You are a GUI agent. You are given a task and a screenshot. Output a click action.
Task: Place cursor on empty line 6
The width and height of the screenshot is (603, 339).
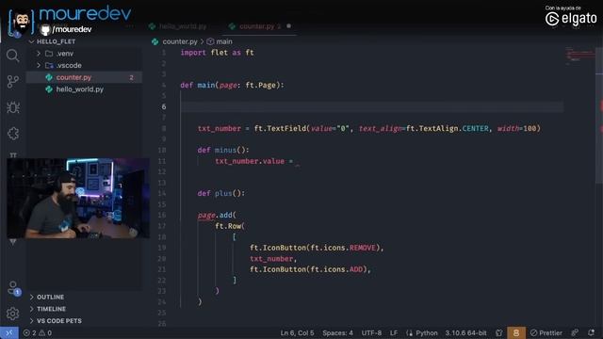point(371,106)
